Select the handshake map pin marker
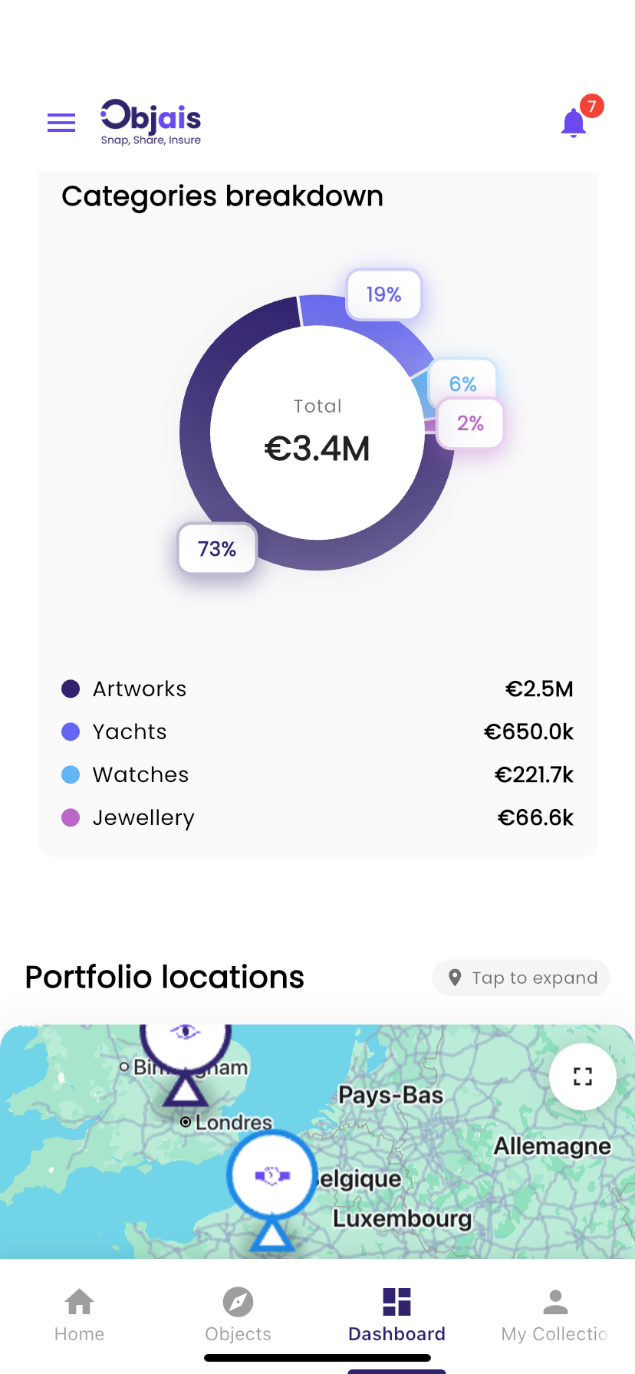Viewport: 635px width, 1374px height. coord(271,1175)
